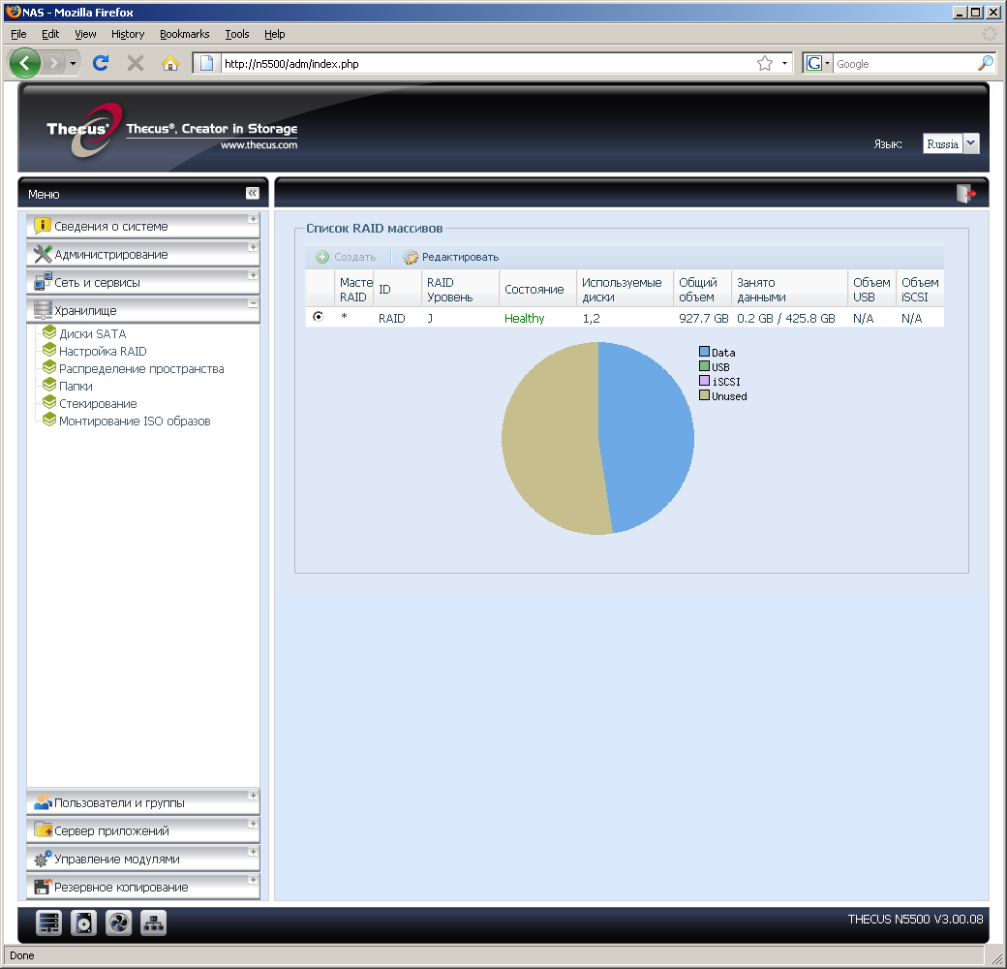Open the File menu
This screenshot has width=1007, height=969.
coord(18,34)
